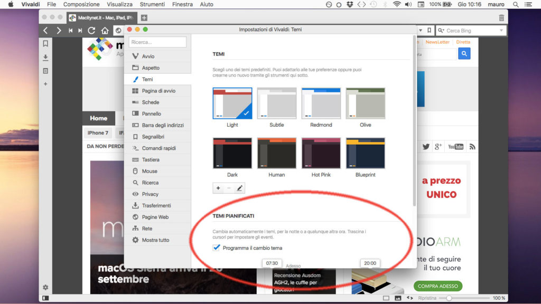Open the Strumenti menu
Viewport: 541px width, 304px height.
click(152, 4)
